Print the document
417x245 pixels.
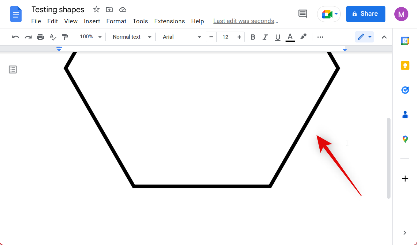click(40, 37)
